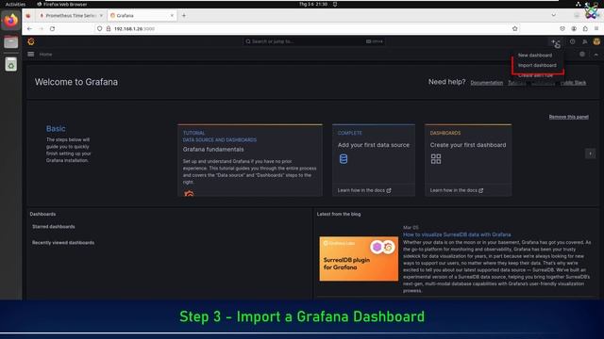Open Create your first dashboard card
The height and width of the screenshot is (339, 604).
pos(468,160)
